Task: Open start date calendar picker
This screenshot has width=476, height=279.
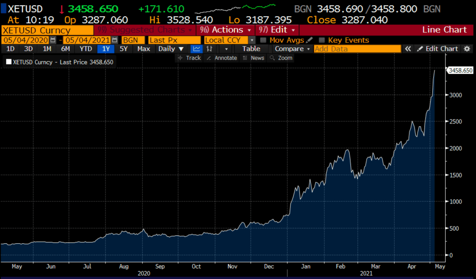Action: click(x=53, y=40)
